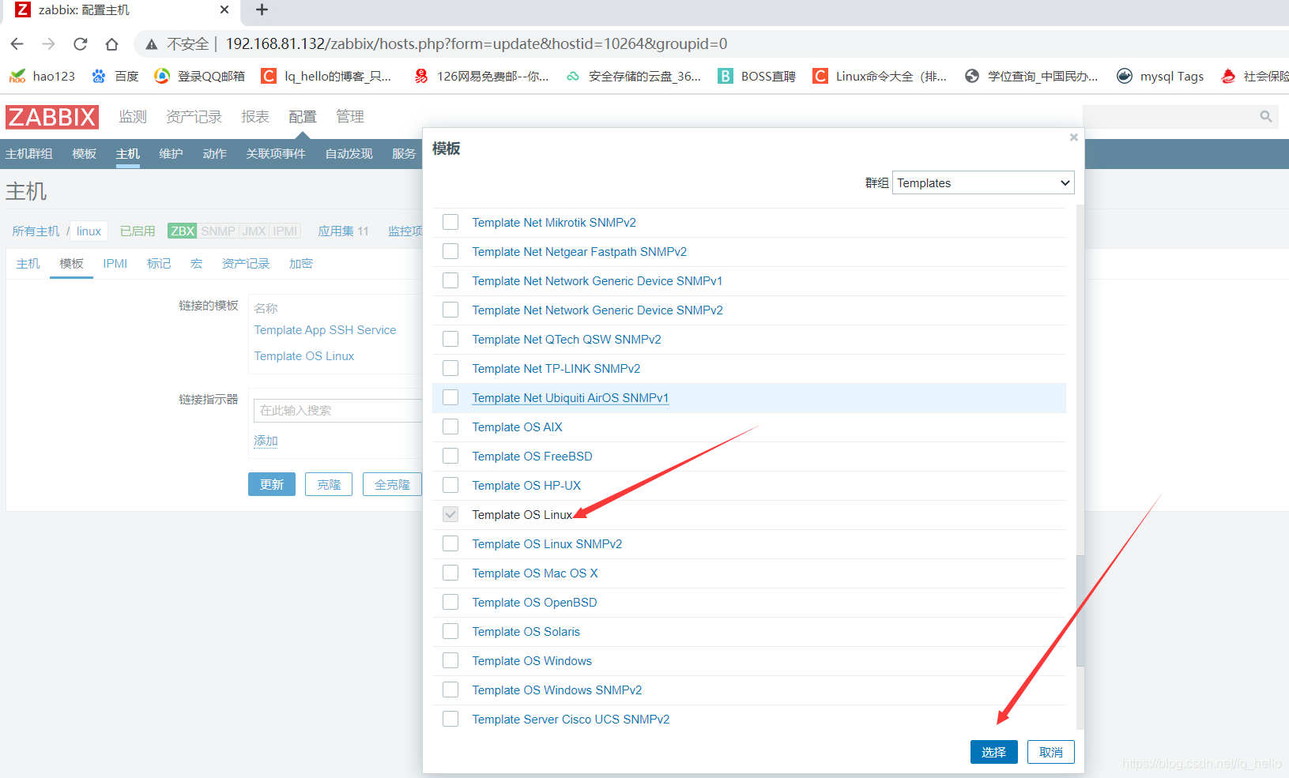Open the 百度 bookmark

tap(115, 76)
